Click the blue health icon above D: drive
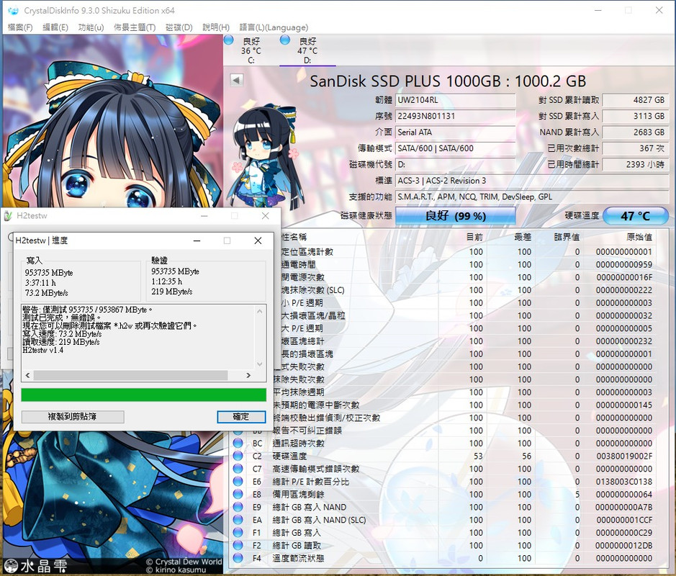The height and width of the screenshot is (576, 676). pos(284,40)
